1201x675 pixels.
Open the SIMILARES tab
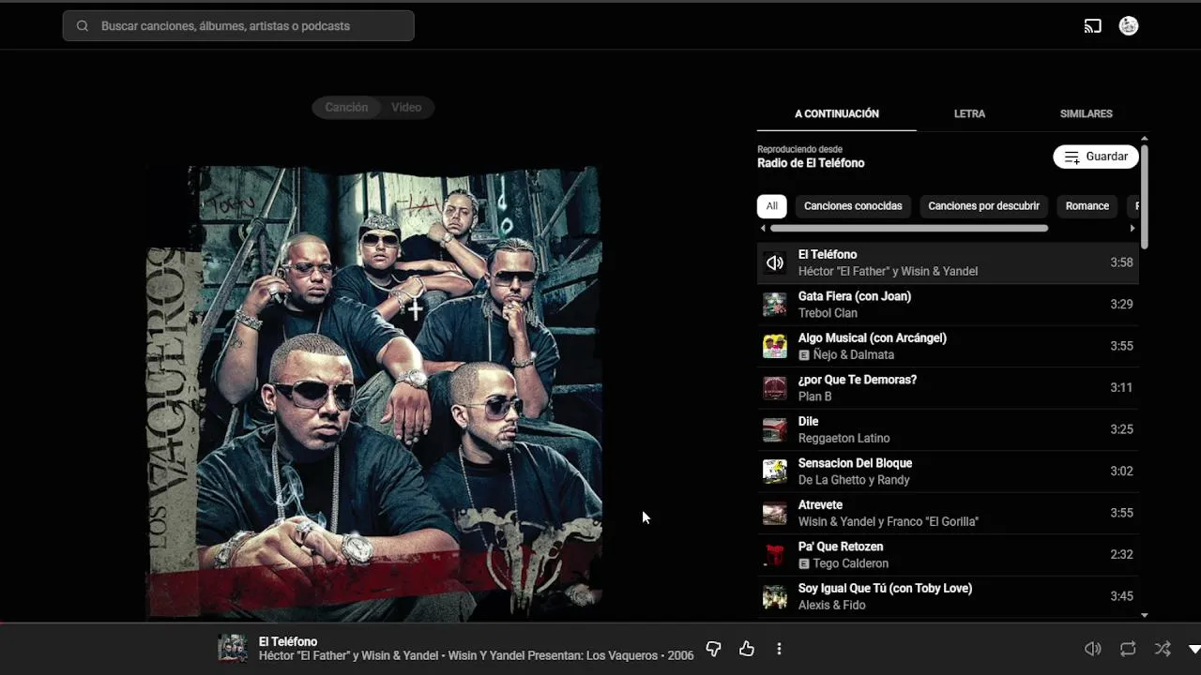pos(1086,113)
